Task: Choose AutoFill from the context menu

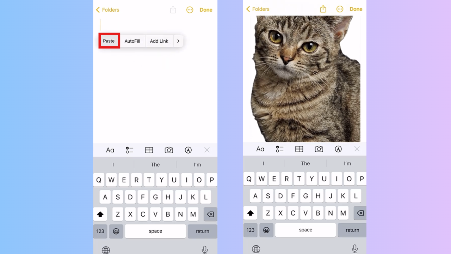Action: point(132,41)
